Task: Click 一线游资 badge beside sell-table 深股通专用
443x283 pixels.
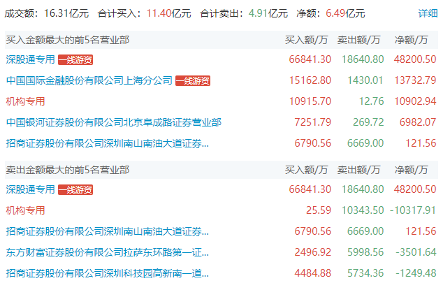Action: click(x=75, y=190)
